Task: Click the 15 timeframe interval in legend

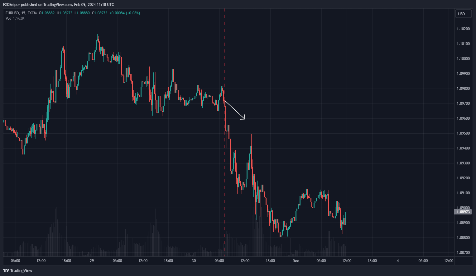Action: point(23,13)
